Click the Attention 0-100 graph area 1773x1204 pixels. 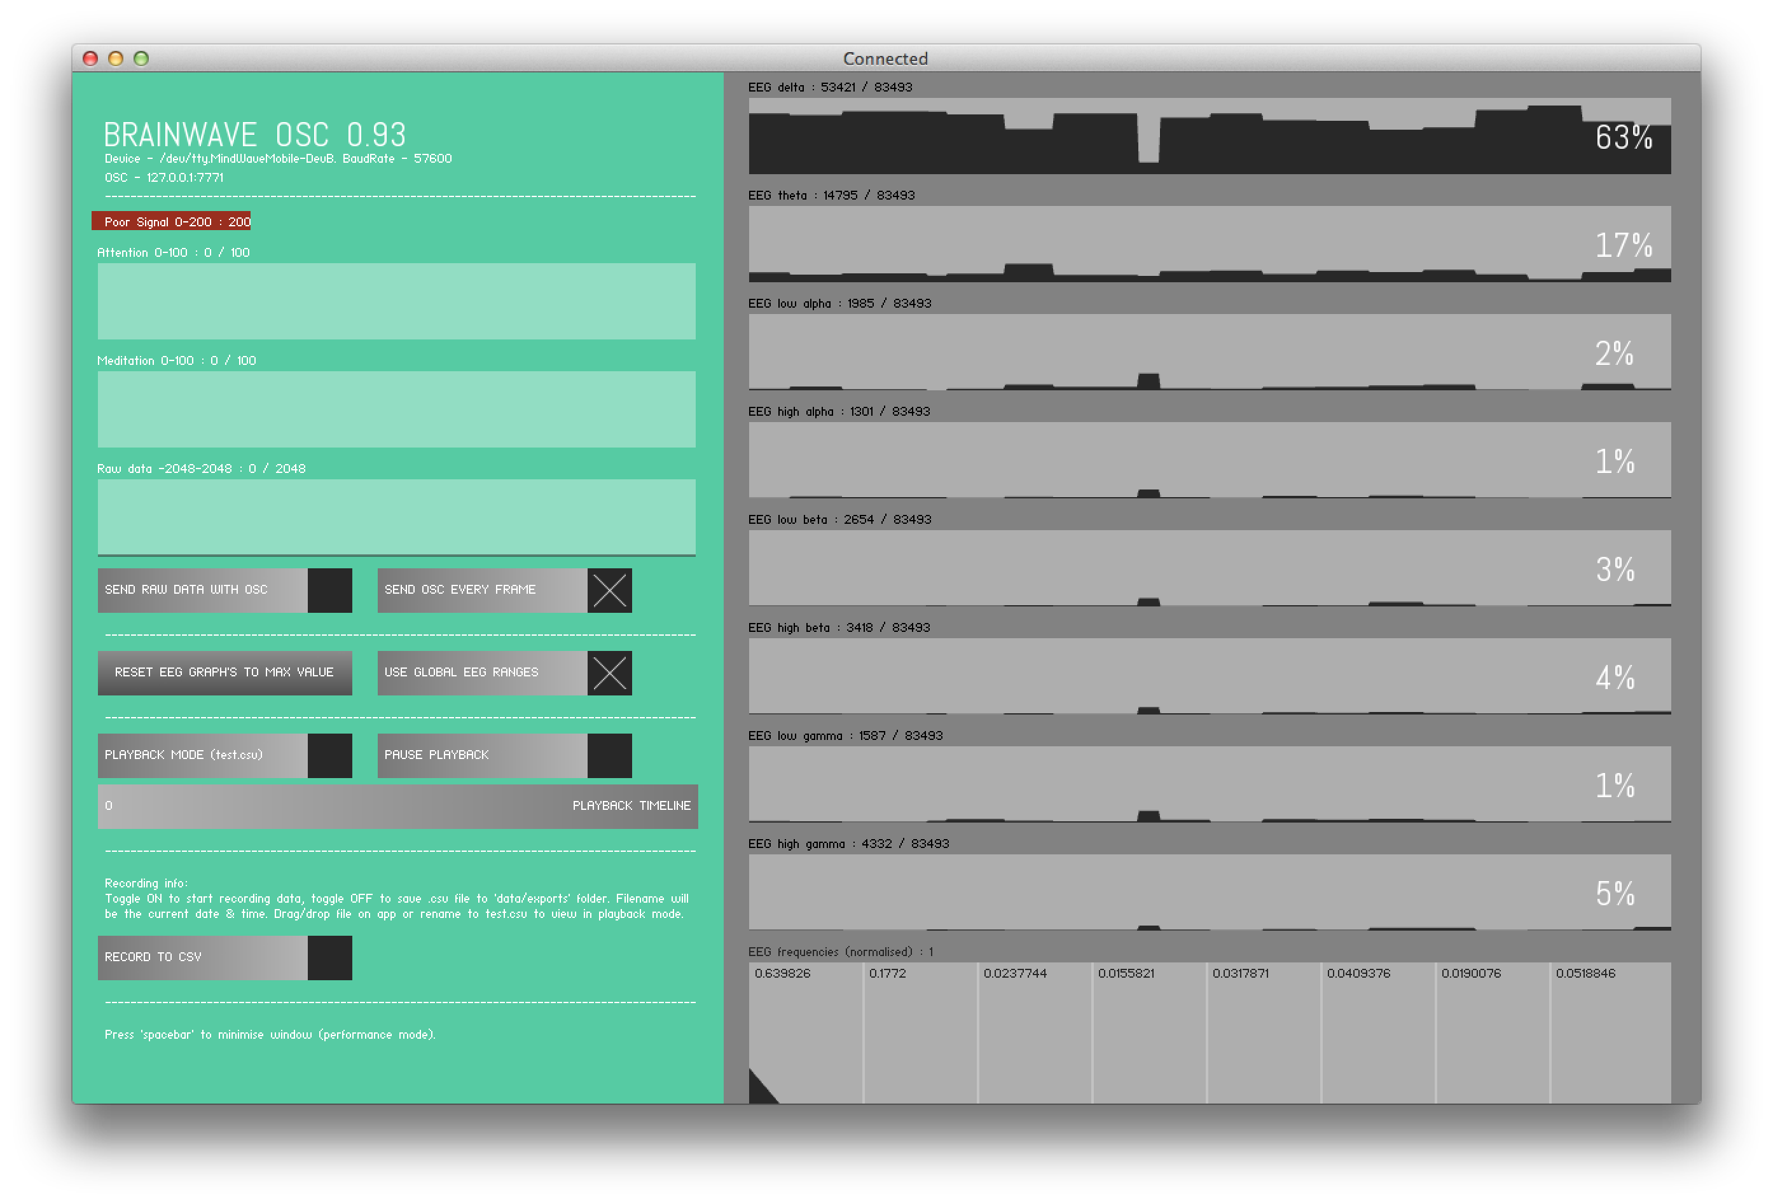(396, 301)
